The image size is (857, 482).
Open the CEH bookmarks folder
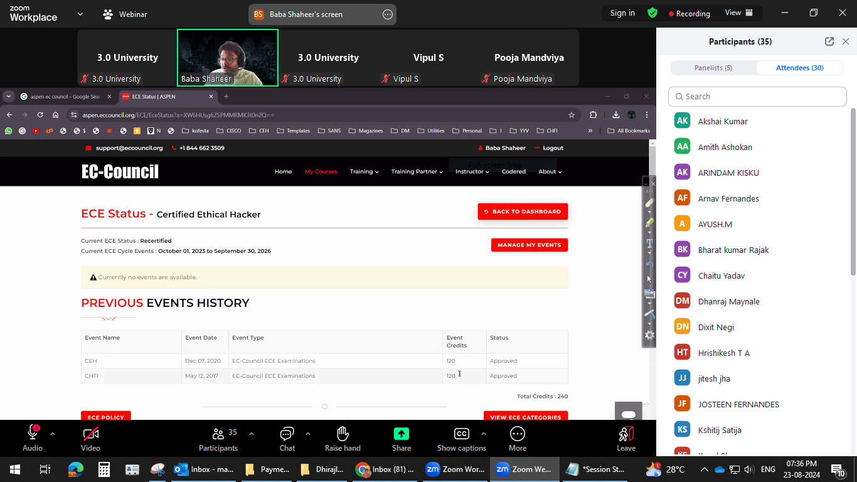click(258, 131)
